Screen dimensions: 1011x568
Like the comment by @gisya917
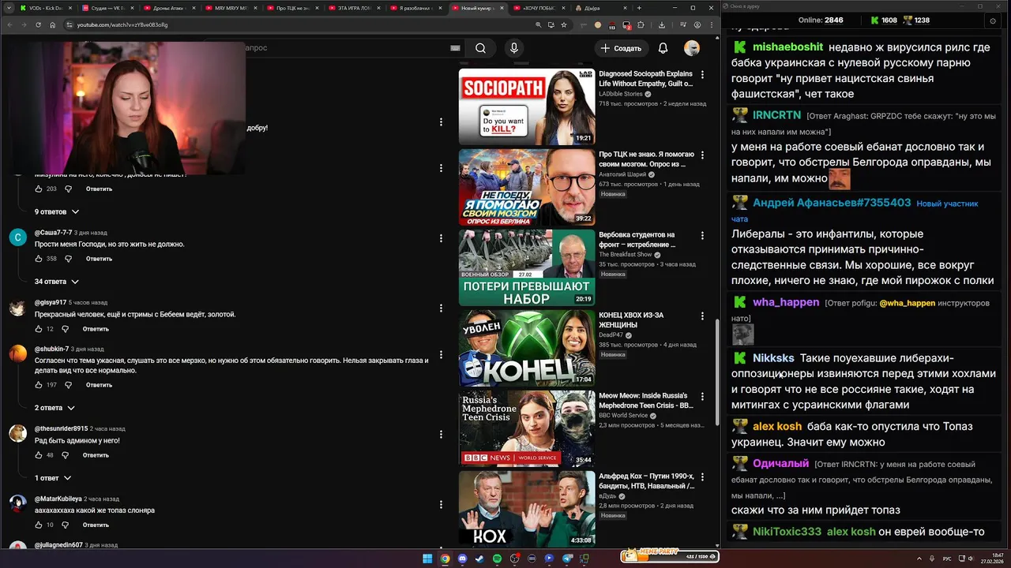pyautogui.click(x=39, y=329)
